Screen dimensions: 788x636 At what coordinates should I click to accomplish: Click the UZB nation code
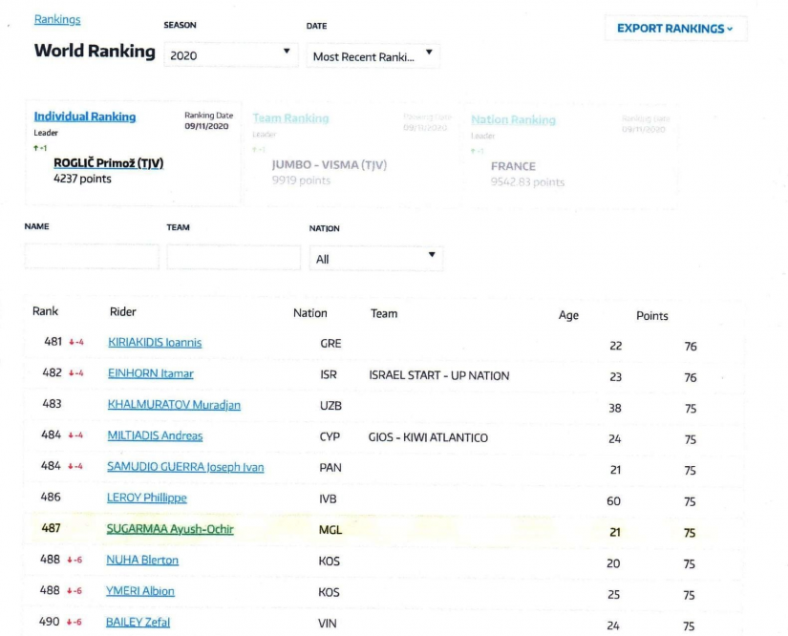330,406
